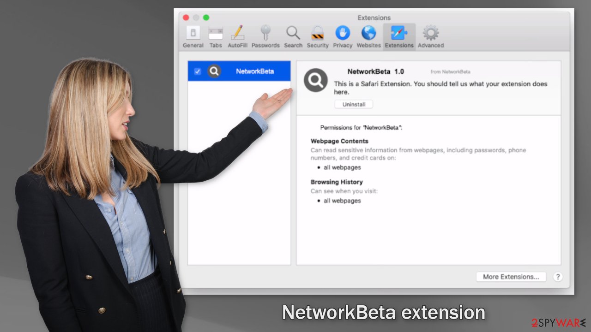Click the Browsing History heading
Viewport: 591px width, 332px height.
(x=337, y=182)
